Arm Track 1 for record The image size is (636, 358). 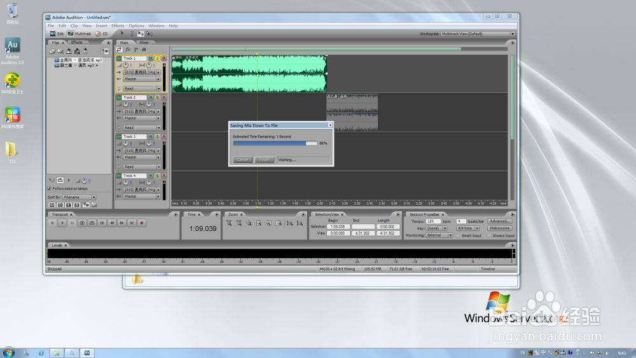[x=164, y=59]
